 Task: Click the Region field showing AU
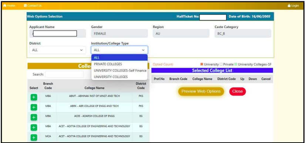click(x=181, y=34)
